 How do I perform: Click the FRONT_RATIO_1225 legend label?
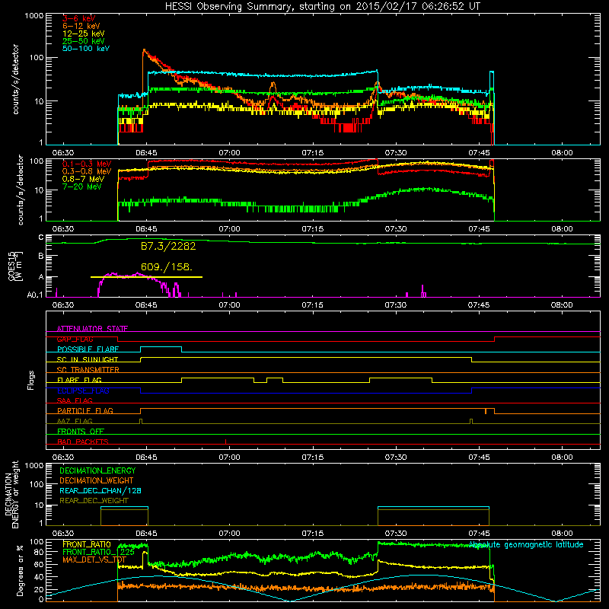[98, 552]
